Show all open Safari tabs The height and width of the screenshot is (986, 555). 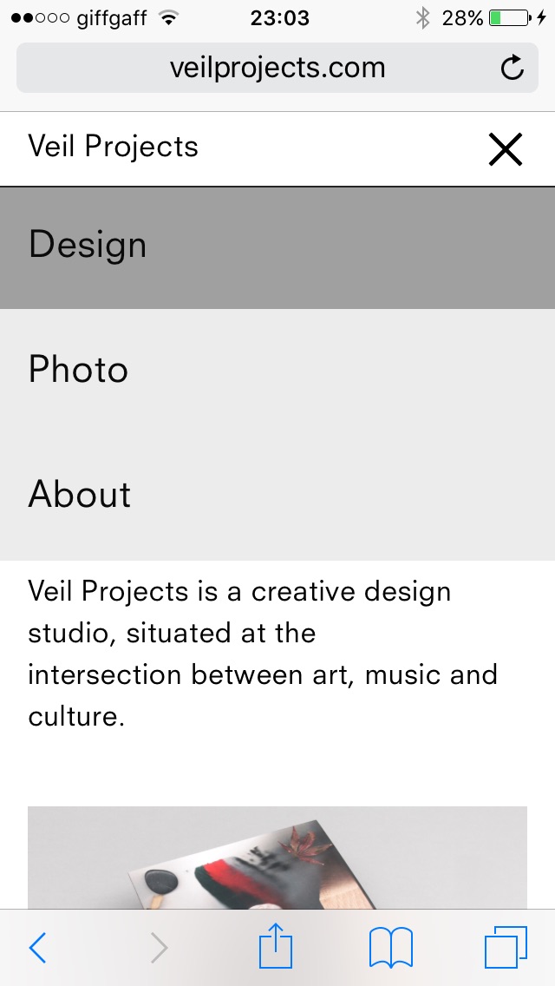click(x=506, y=947)
